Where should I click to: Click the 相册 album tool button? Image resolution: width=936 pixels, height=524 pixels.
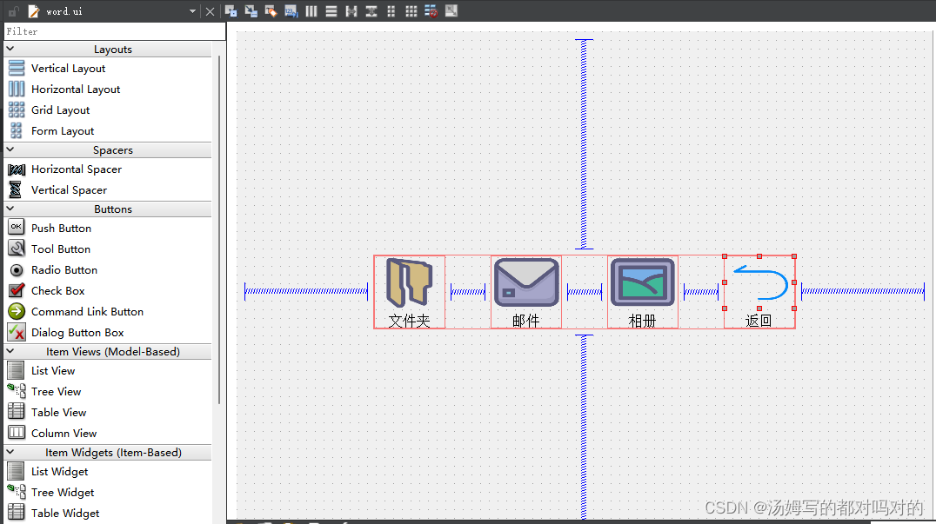click(x=643, y=292)
